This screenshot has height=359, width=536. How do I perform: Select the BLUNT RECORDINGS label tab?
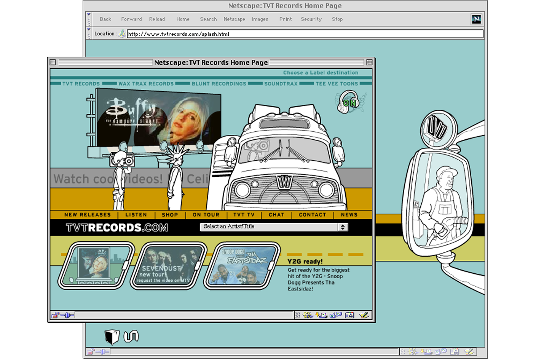click(219, 83)
